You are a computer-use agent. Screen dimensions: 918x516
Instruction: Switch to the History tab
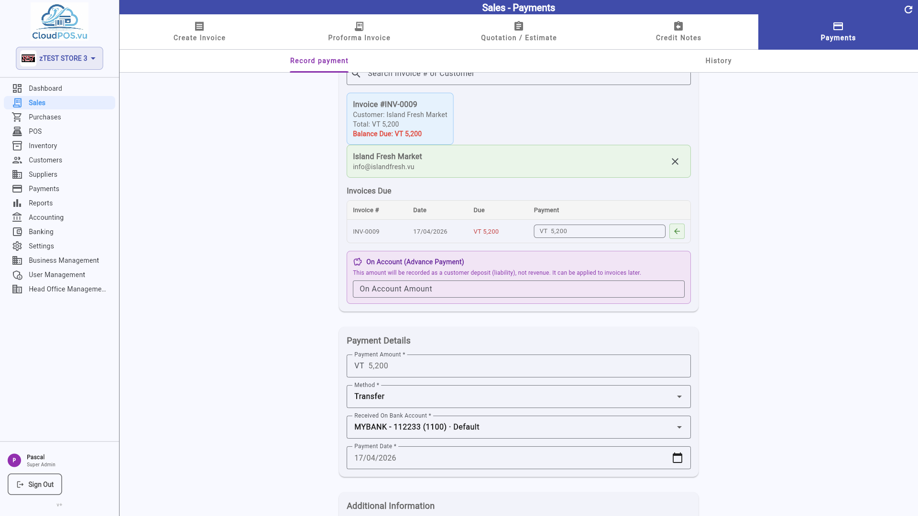[718, 61]
